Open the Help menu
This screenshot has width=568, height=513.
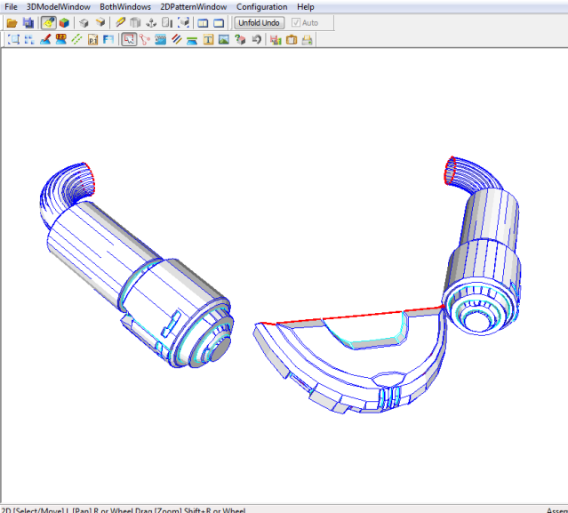coord(305,6)
